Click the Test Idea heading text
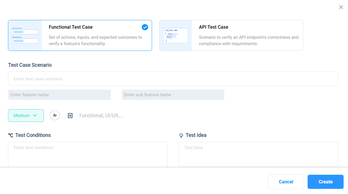Viewport: 348px width, 194px height. click(196, 135)
